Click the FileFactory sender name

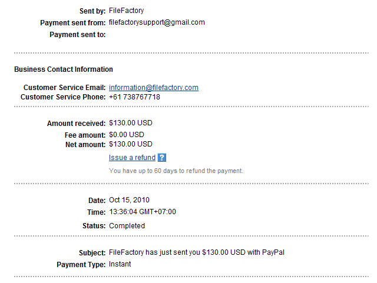pos(127,11)
